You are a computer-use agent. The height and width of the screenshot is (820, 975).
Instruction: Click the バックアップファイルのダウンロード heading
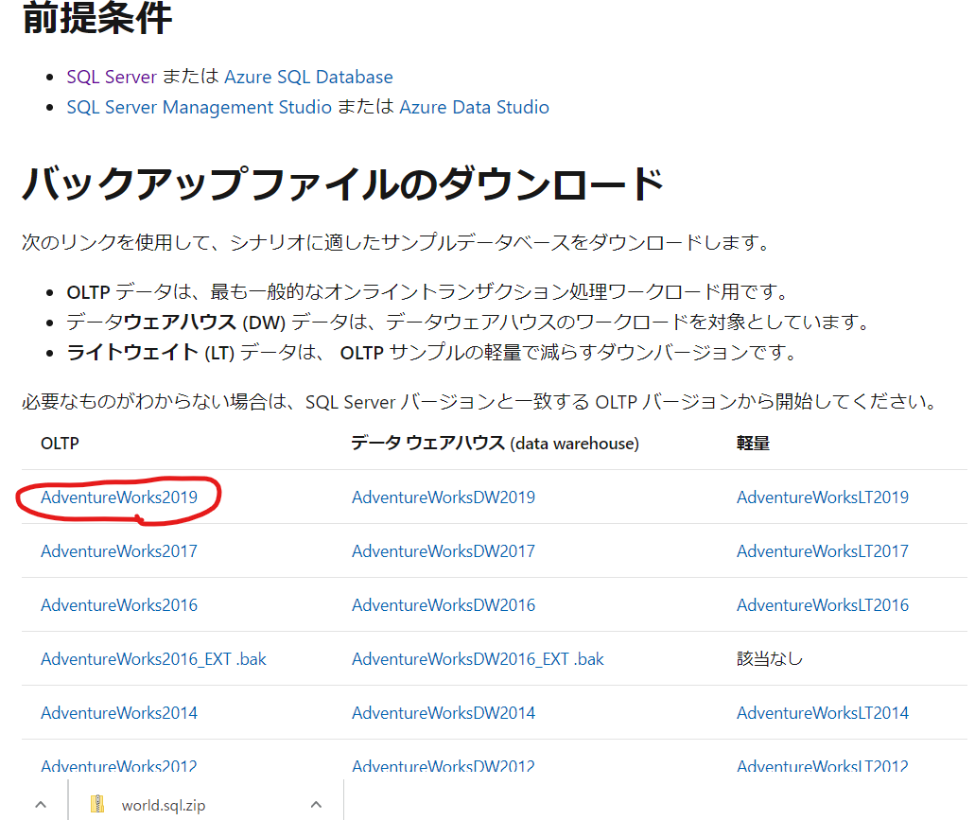click(343, 184)
